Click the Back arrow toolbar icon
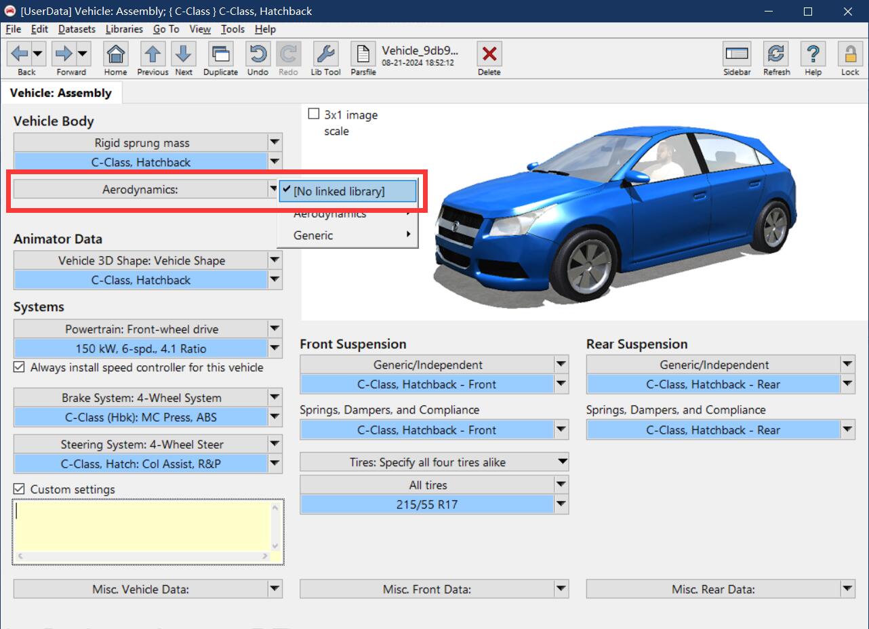This screenshot has width=869, height=629. point(20,54)
